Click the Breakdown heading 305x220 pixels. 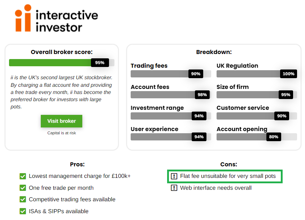214,52
